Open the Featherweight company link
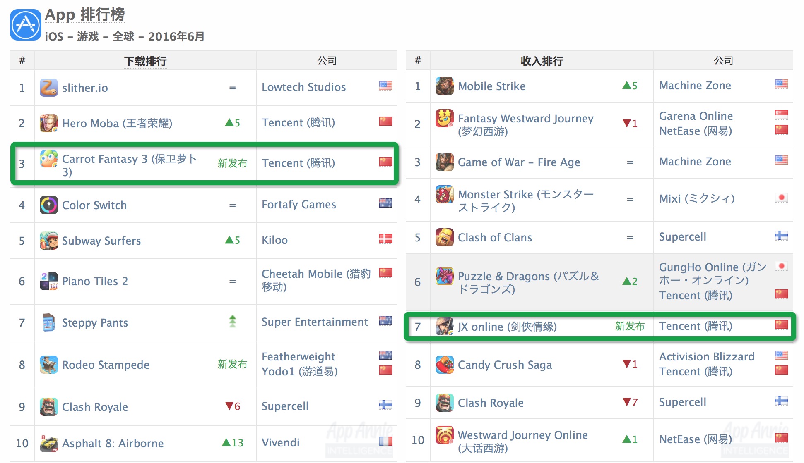Image resolution: width=804 pixels, height=463 pixels. pos(298,356)
